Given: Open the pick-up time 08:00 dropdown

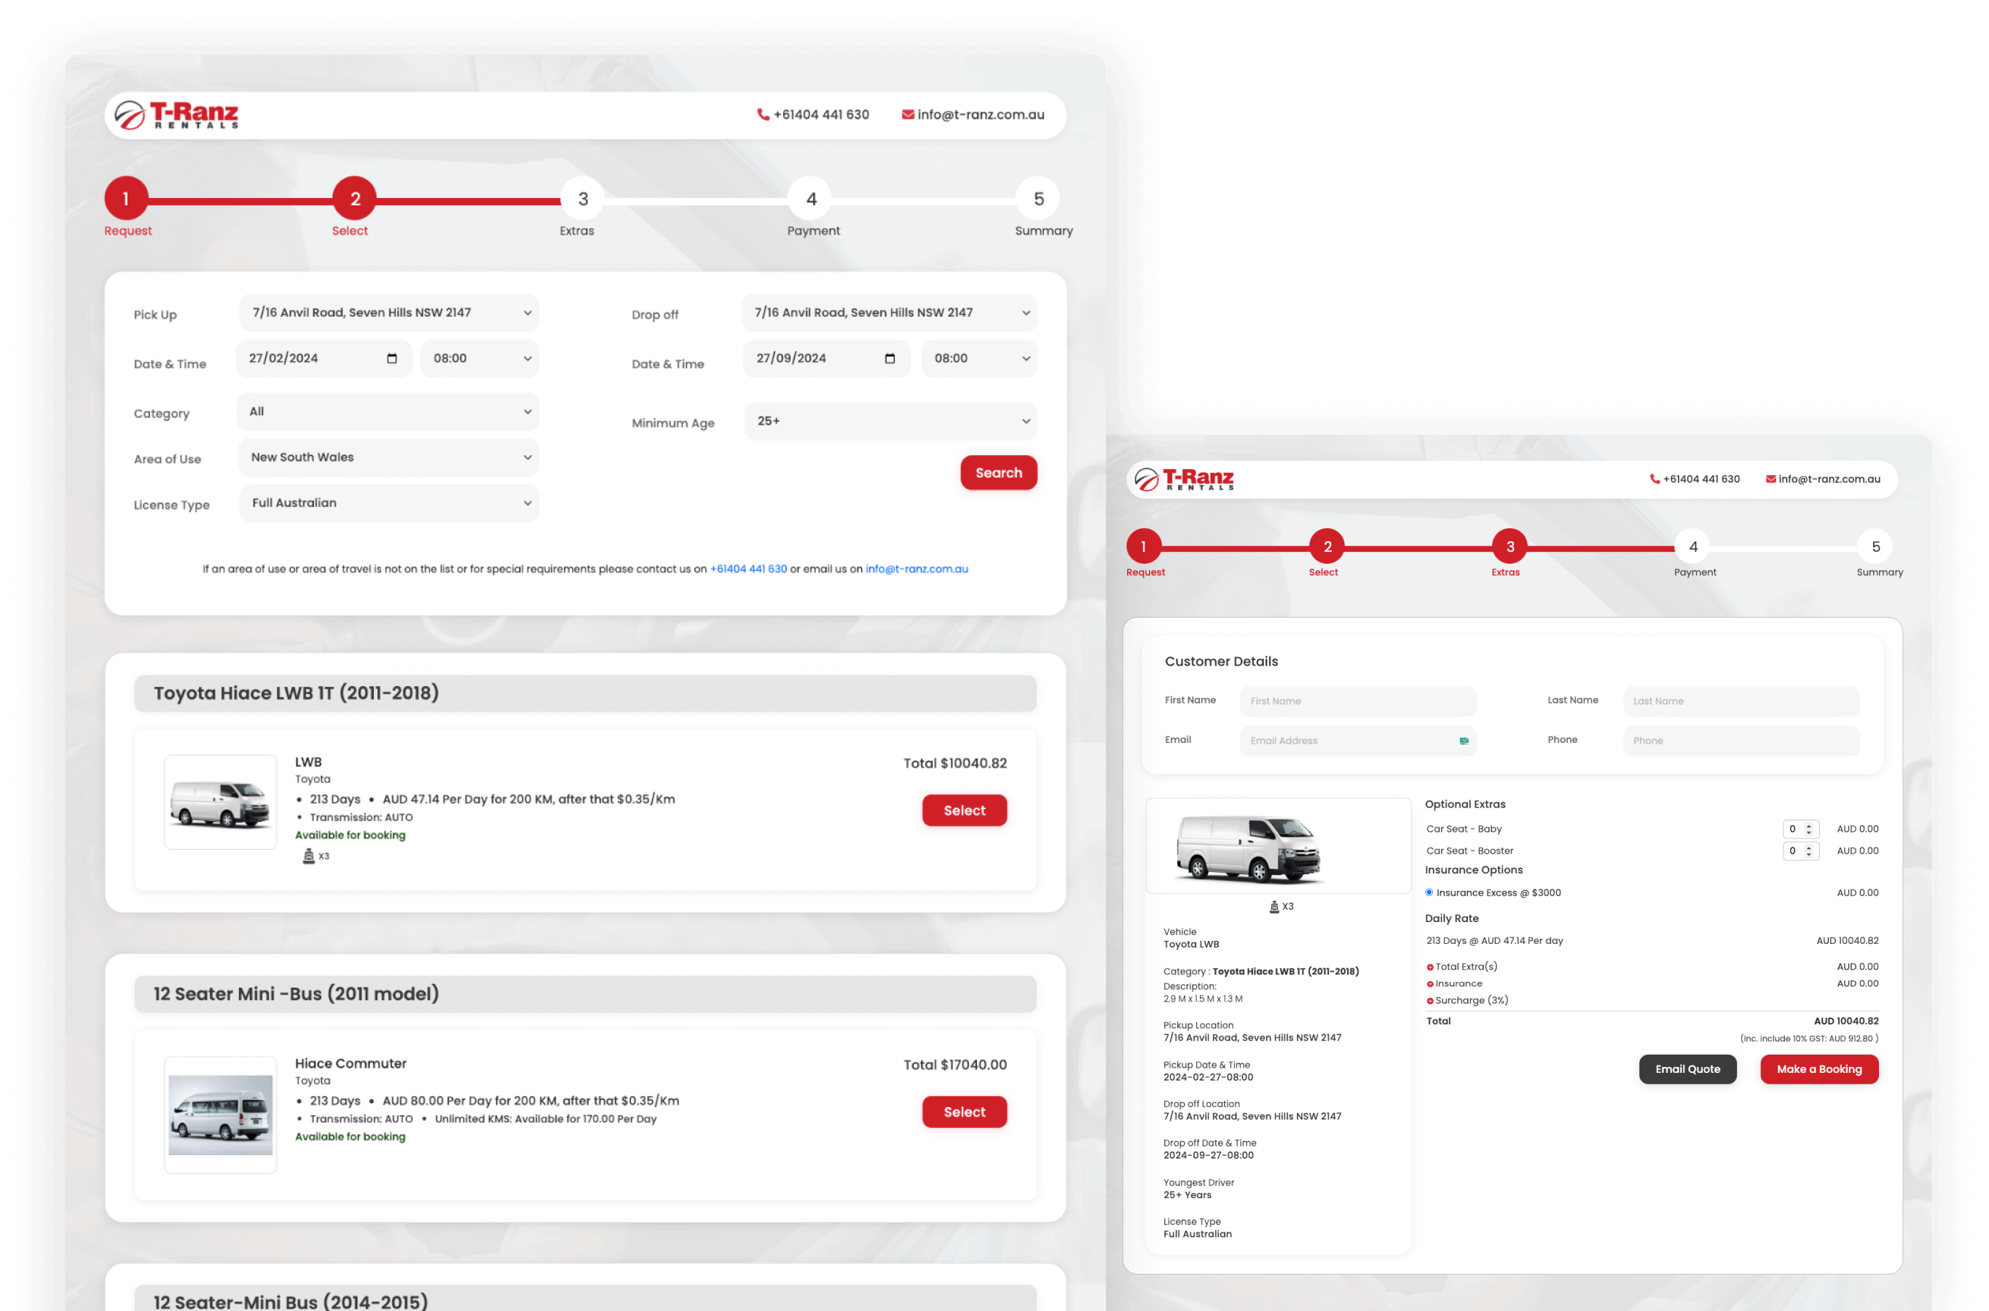Looking at the screenshot, I should 479,358.
